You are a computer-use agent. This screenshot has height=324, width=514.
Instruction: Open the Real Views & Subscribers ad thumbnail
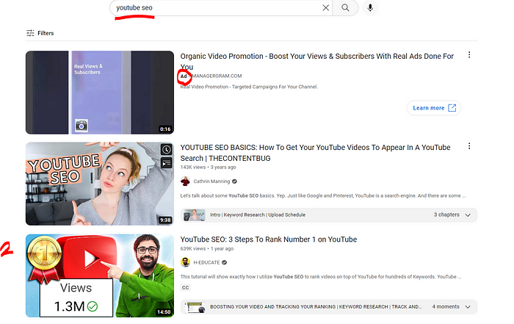(100, 92)
